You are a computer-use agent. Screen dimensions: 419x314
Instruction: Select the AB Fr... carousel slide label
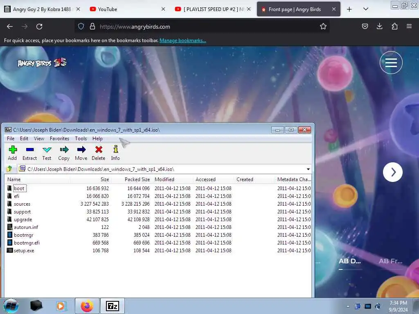click(391, 261)
